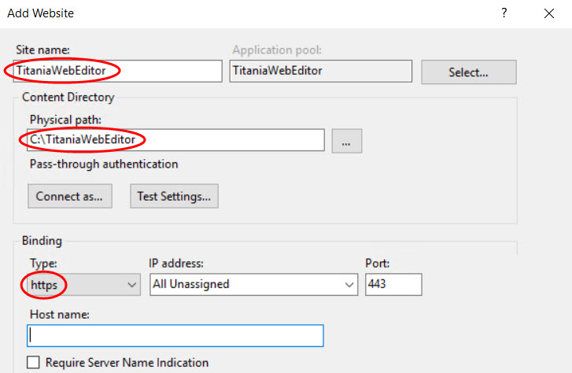Click the Select... application pool button
This screenshot has width=572, height=373.
469,72
